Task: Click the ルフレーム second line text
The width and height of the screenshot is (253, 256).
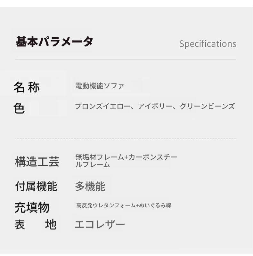Action: click(x=93, y=164)
